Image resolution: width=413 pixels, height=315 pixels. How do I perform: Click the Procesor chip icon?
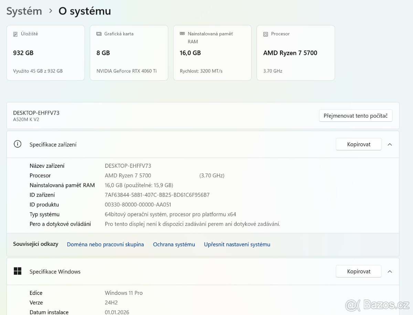(265, 34)
